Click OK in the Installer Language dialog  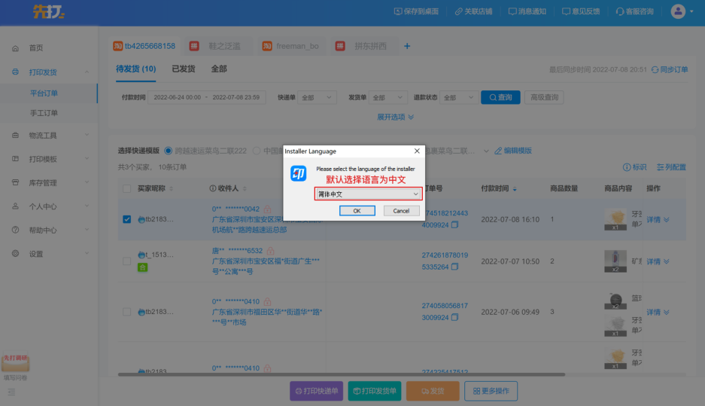point(357,211)
